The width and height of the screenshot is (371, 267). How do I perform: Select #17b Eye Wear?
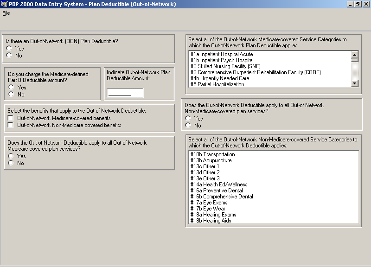click(x=274, y=209)
